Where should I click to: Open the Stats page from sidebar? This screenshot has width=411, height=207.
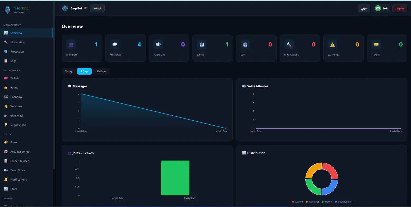coord(26,189)
